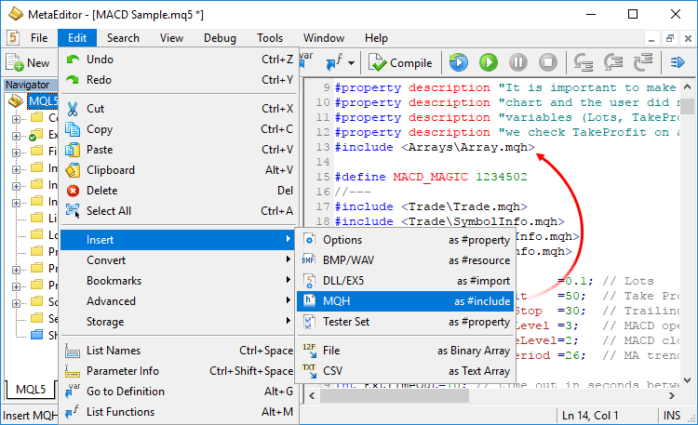The image size is (698, 425).
Task: Click the New file button
Action: [x=28, y=63]
